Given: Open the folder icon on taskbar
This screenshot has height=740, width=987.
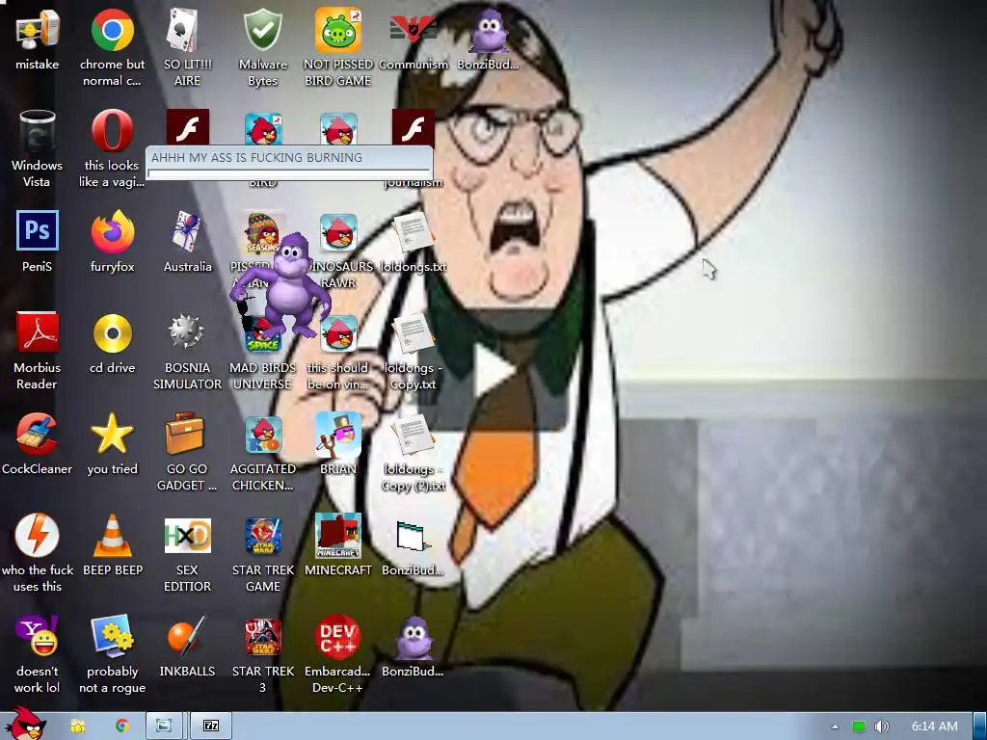Looking at the screenshot, I should pos(78,727).
